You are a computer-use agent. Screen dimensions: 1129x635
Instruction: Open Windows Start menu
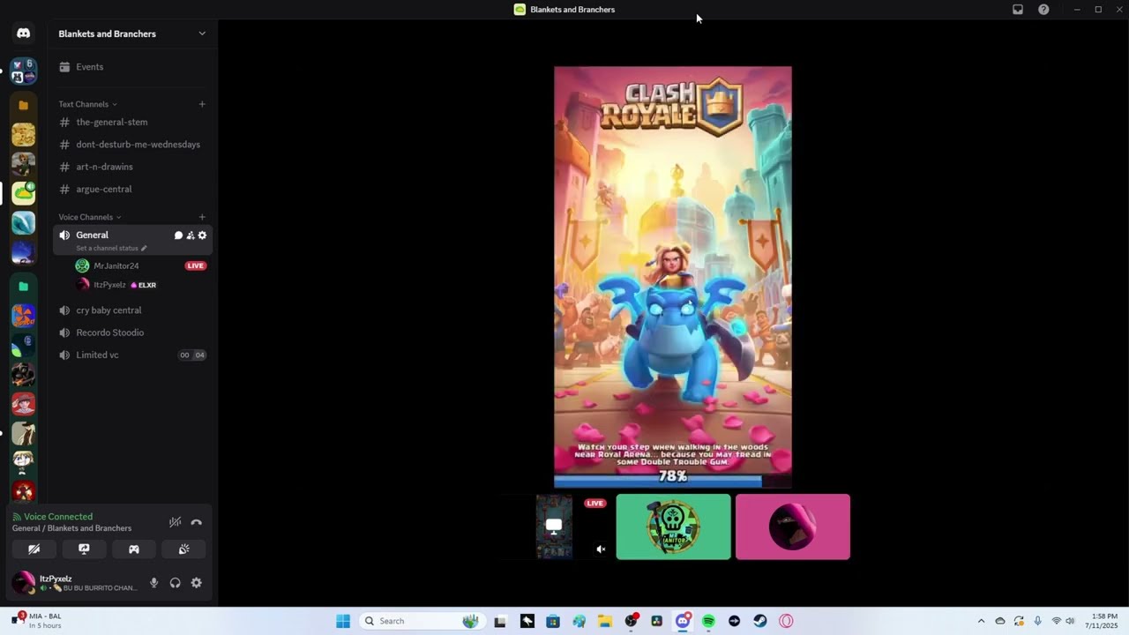click(343, 621)
